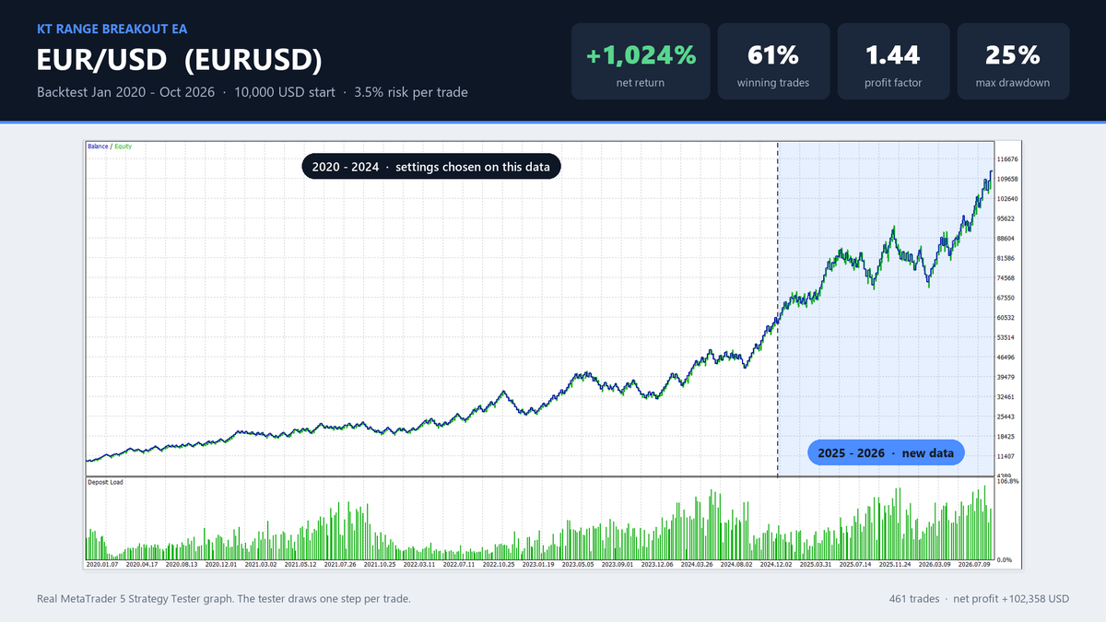Select the 18425 y-axis value
1106x622 pixels.
(1006, 437)
